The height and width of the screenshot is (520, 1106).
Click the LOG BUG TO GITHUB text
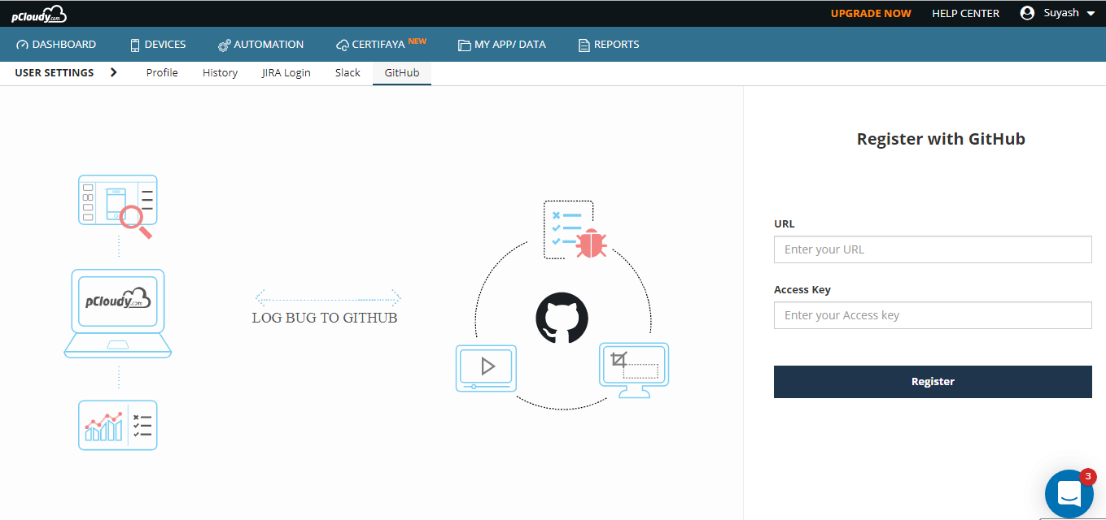pos(325,318)
